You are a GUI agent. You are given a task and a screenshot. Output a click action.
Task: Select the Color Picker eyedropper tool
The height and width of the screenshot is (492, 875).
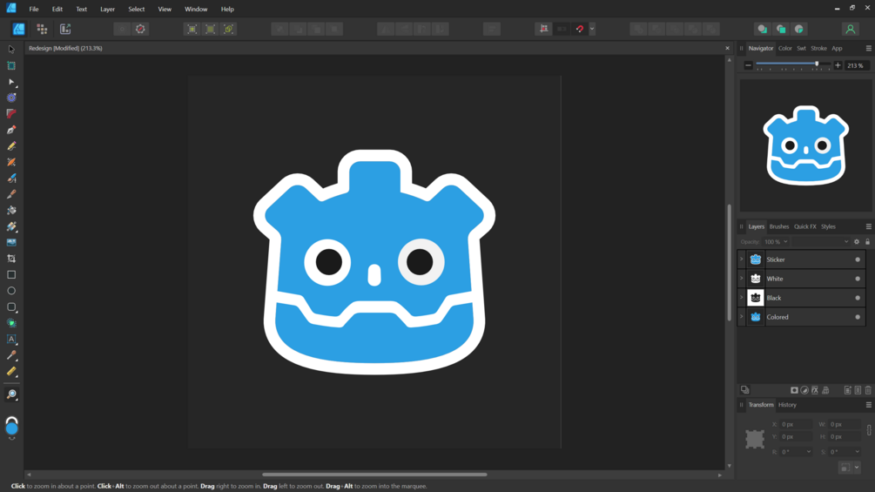[11, 355]
